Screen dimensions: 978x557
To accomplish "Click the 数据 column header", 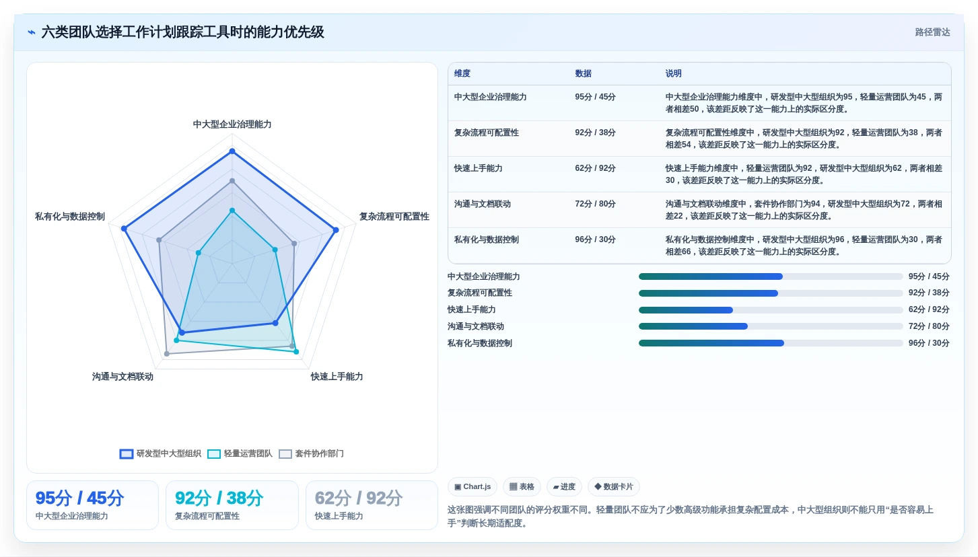I will 583,74.
